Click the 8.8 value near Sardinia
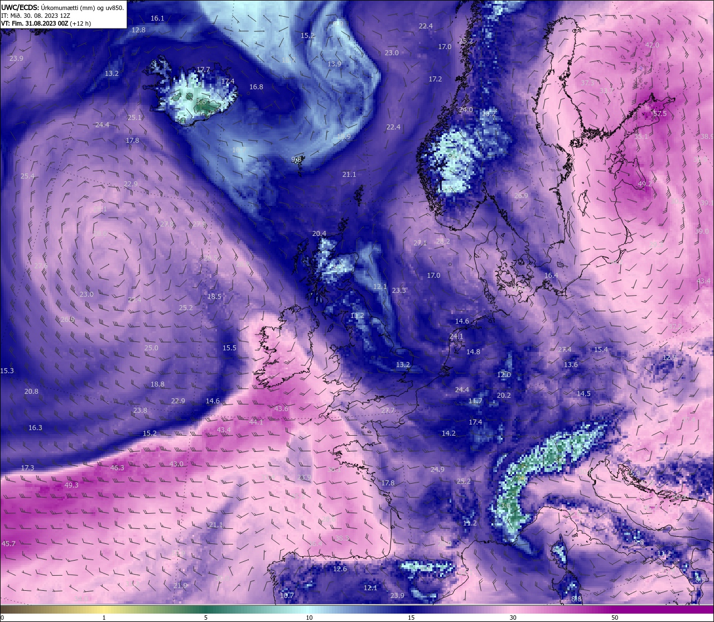 (576, 599)
